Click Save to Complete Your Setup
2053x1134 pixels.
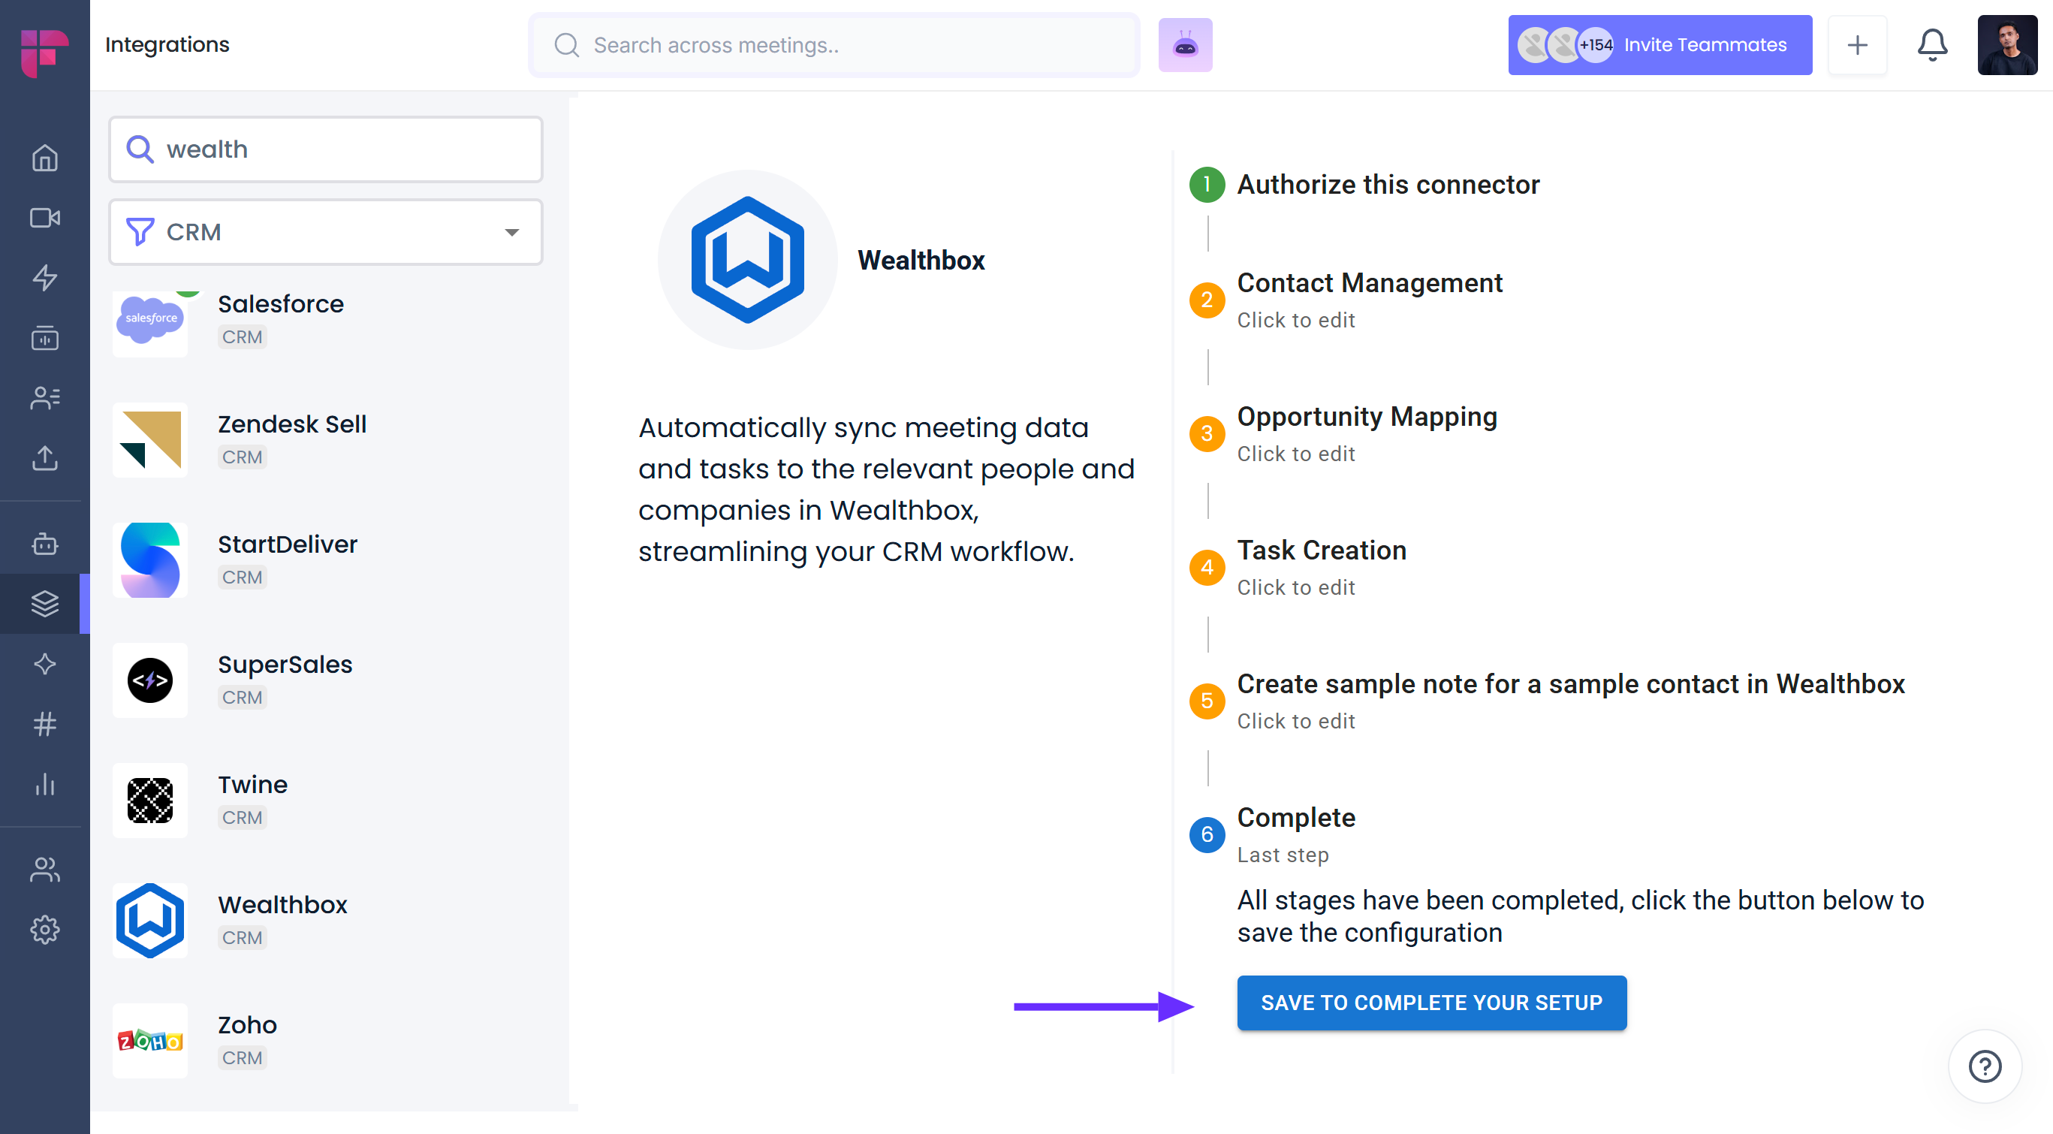[1430, 1003]
